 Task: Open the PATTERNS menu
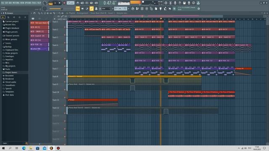click(x=16, y=3)
